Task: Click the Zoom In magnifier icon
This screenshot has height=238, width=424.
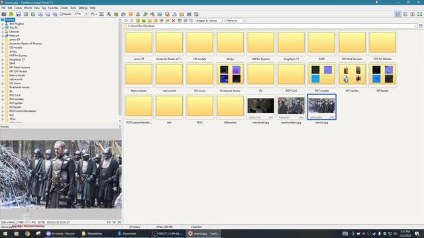Action: point(40,14)
